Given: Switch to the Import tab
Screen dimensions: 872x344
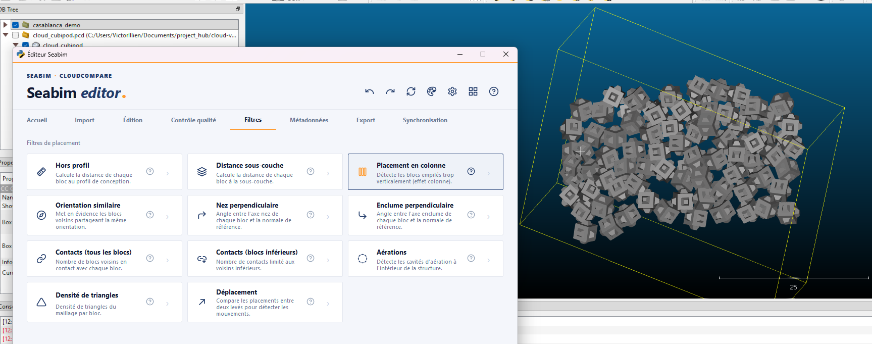Looking at the screenshot, I should (x=84, y=120).
